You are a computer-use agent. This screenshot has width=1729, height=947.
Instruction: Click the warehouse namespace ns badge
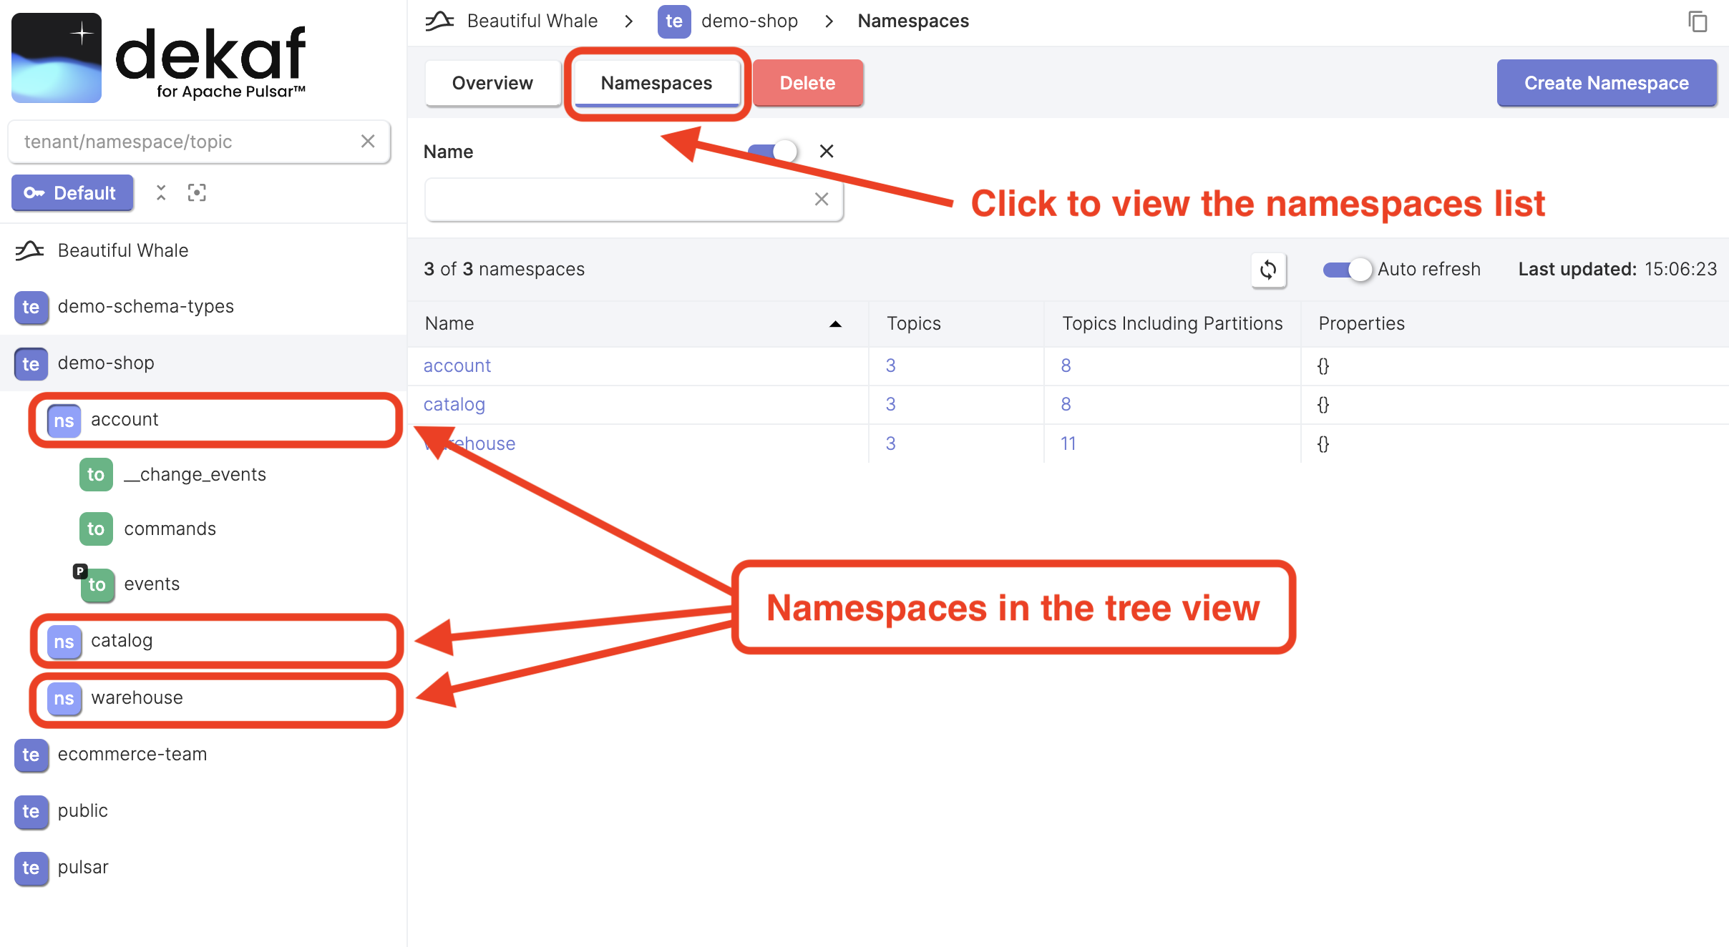64,698
